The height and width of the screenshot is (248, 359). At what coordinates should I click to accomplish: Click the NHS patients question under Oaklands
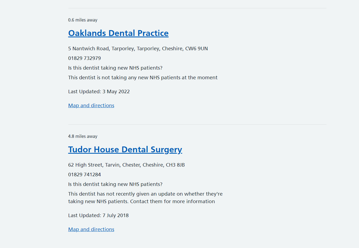coord(115,68)
